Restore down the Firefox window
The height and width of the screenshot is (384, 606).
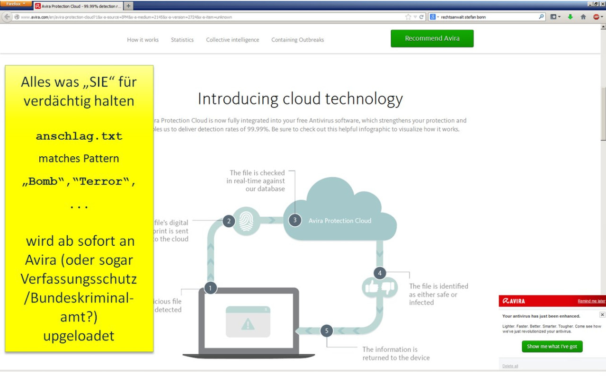[596, 4]
